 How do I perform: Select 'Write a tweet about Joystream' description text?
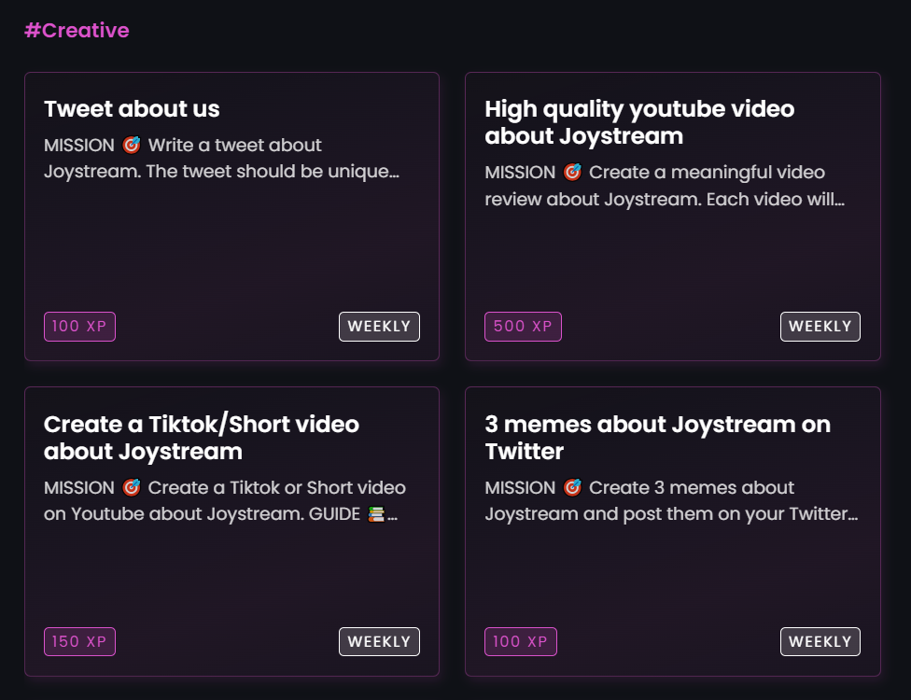tap(222, 158)
